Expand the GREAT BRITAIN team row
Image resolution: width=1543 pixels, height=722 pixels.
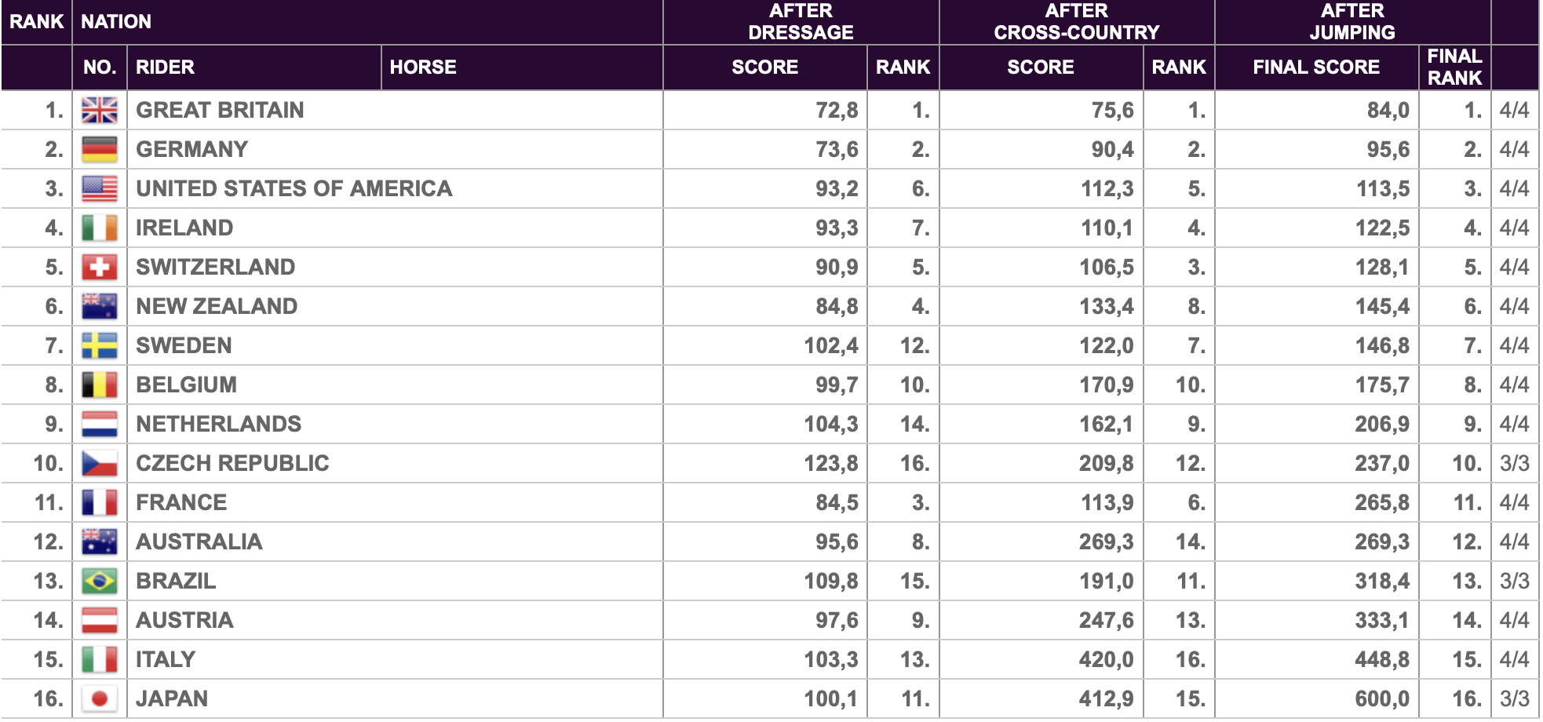pos(770,111)
